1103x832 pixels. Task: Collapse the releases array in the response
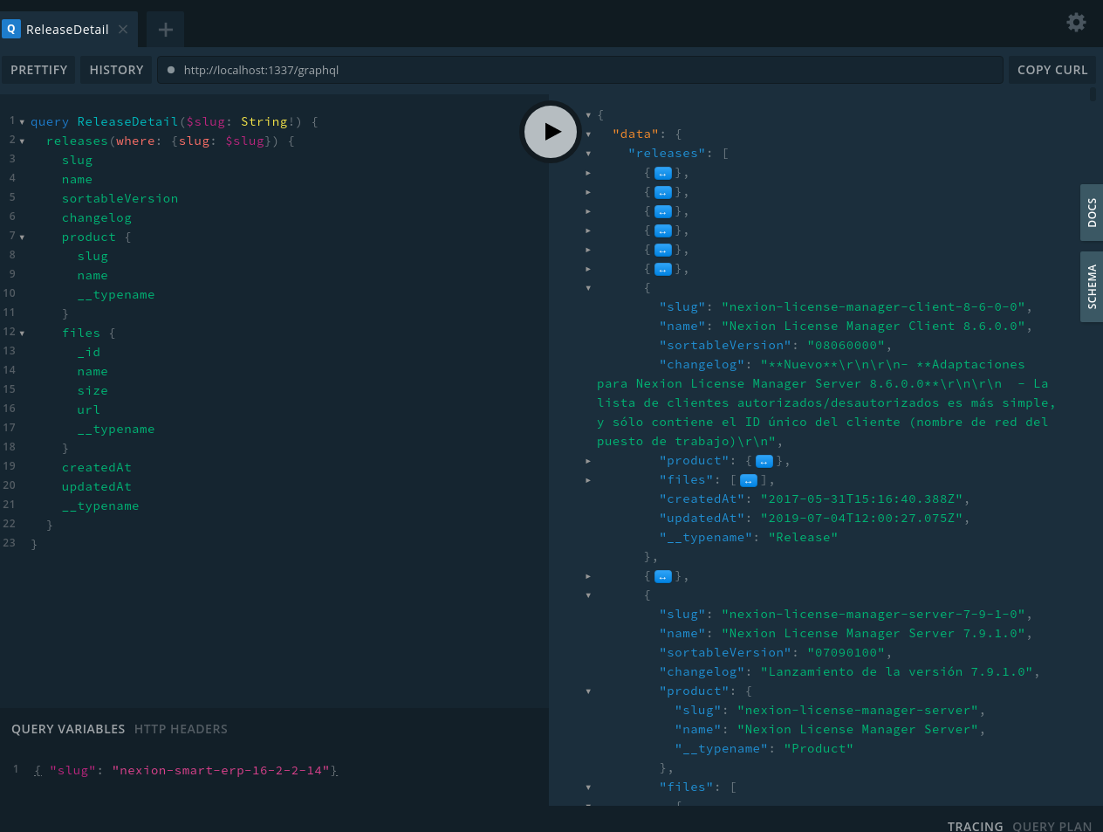[589, 153]
